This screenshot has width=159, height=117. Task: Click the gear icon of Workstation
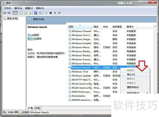pos(70,96)
